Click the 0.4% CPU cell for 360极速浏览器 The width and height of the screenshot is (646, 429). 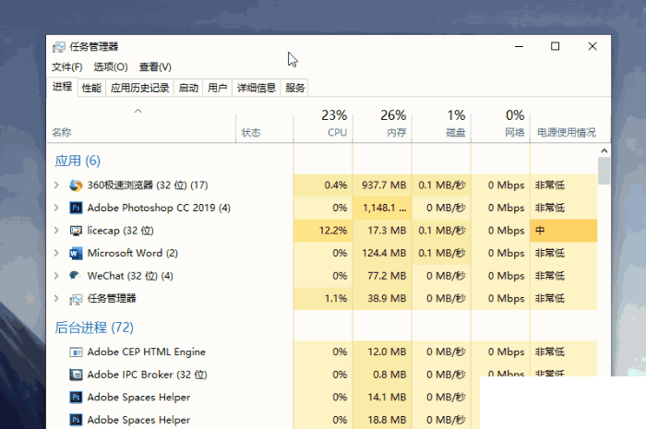pos(323,185)
